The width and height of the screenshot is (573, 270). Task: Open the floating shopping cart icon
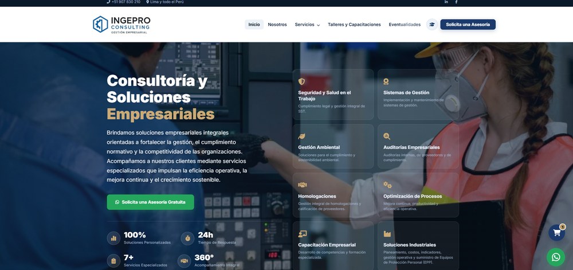556,233
